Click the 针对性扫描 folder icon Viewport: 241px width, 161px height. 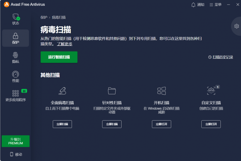112,91
